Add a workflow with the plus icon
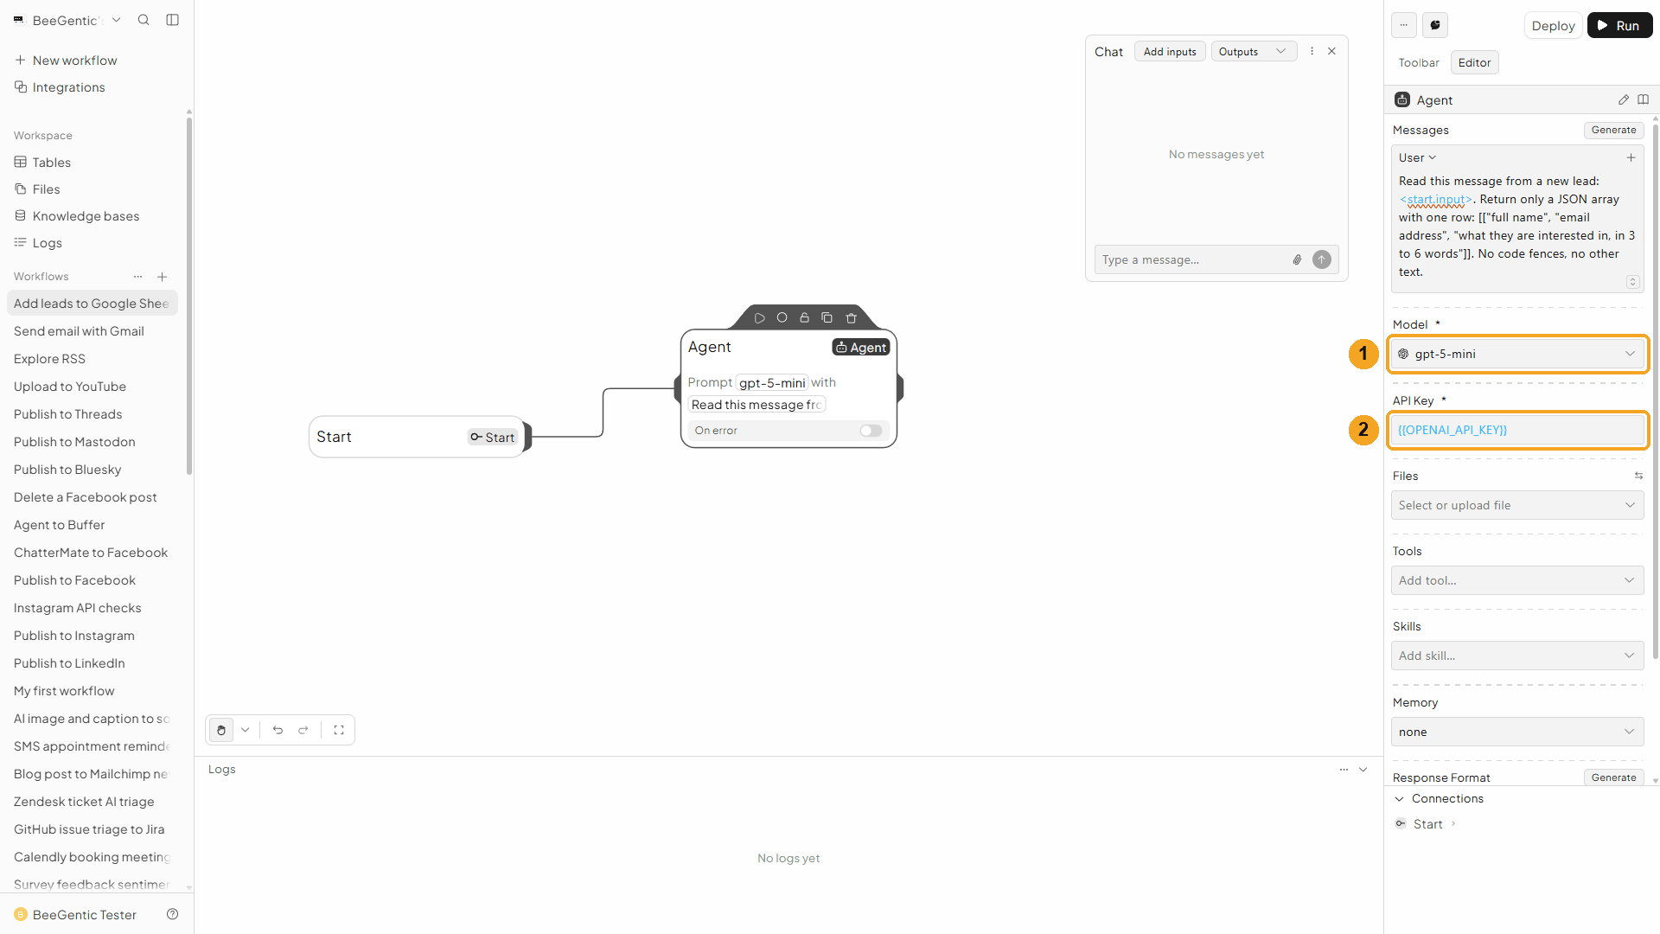This screenshot has width=1660, height=934. (x=162, y=277)
